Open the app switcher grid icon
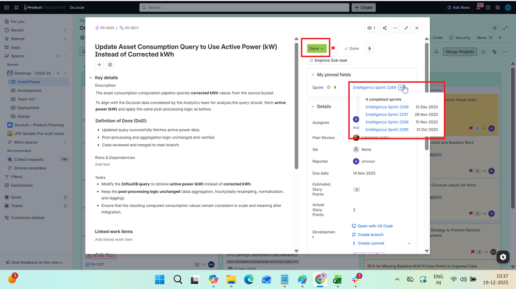Screen dimensions: 516x289 coord(16,7)
